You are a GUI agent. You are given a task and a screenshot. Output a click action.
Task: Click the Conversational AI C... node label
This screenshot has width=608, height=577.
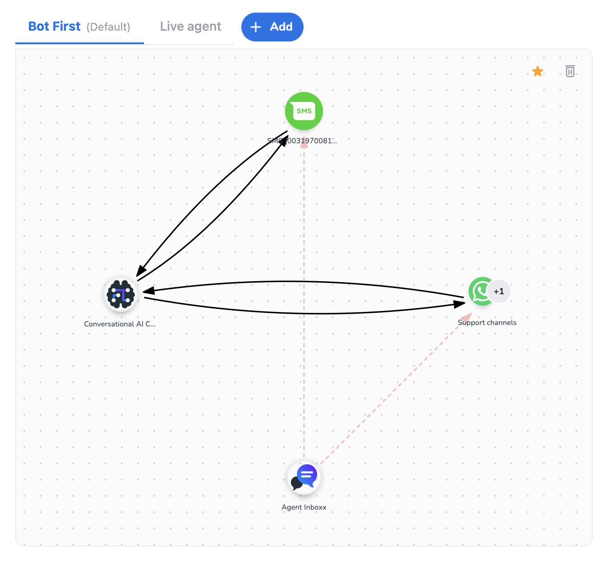coord(120,324)
